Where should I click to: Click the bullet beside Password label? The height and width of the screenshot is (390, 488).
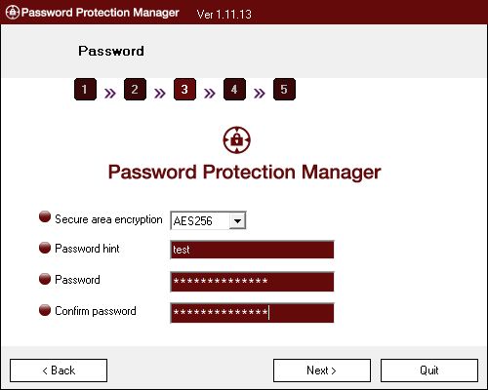(x=45, y=279)
